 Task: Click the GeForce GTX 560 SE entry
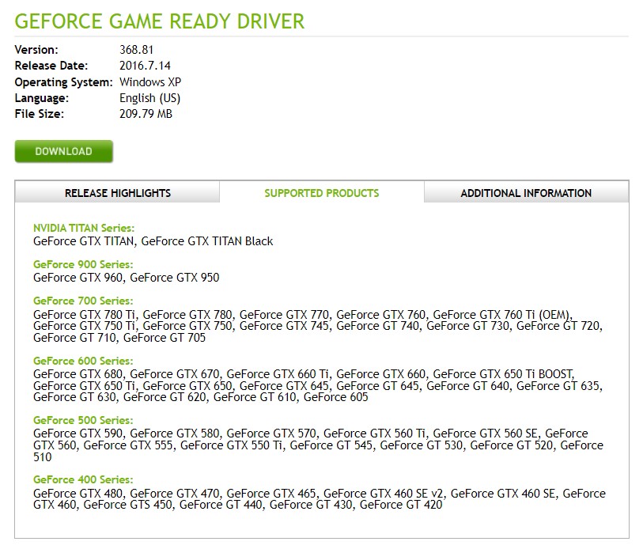click(485, 434)
